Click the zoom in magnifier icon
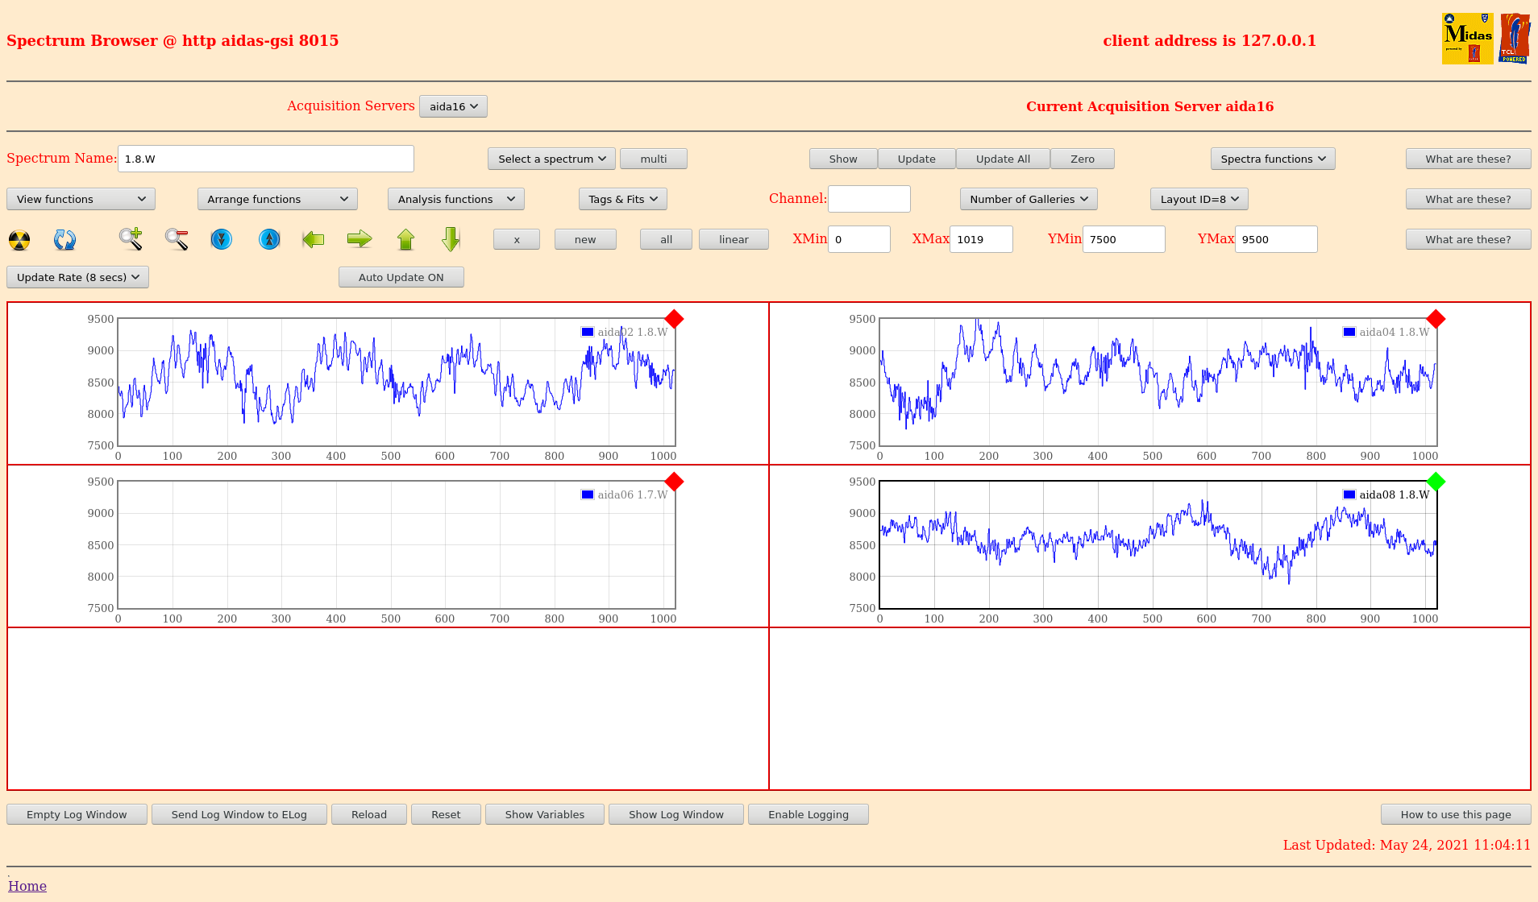 (x=131, y=239)
